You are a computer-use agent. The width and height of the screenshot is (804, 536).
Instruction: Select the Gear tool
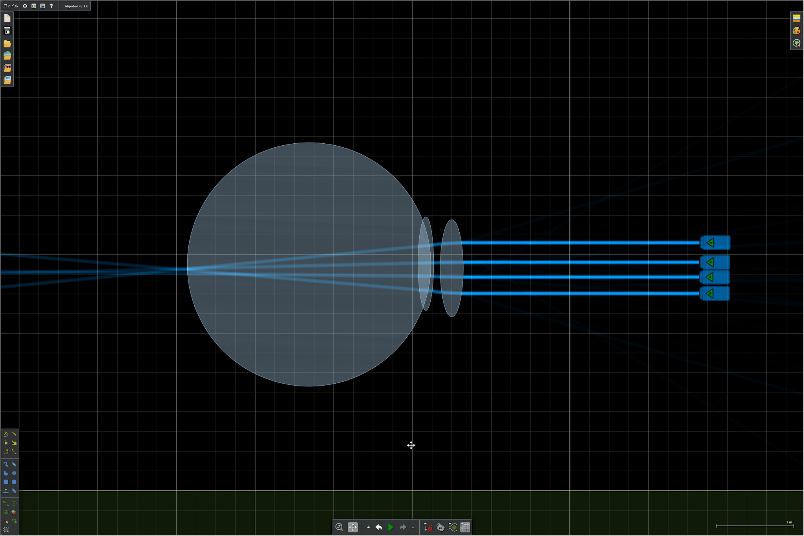point(14,473)
